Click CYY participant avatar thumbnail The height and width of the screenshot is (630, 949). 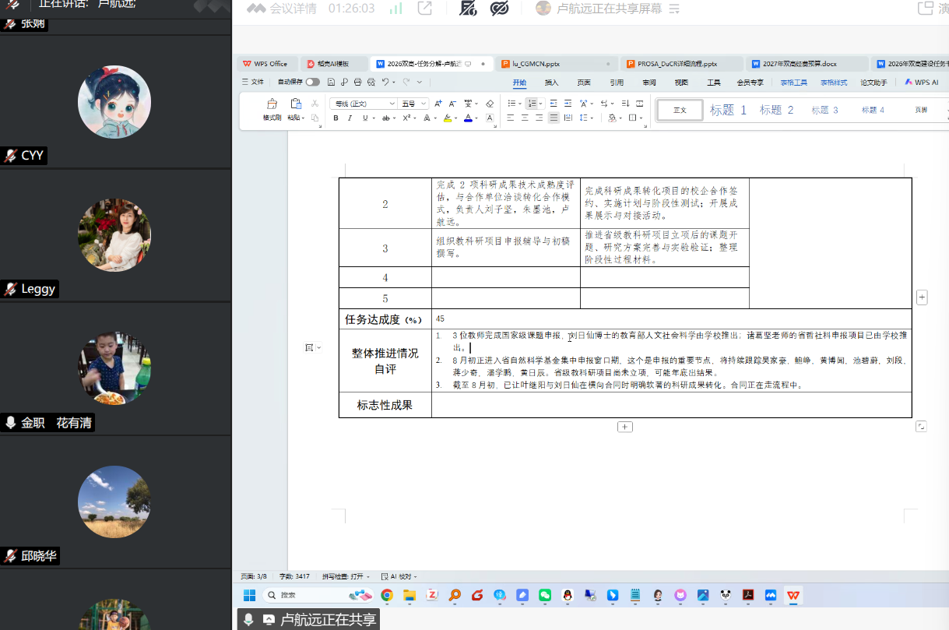coord(114,102)
